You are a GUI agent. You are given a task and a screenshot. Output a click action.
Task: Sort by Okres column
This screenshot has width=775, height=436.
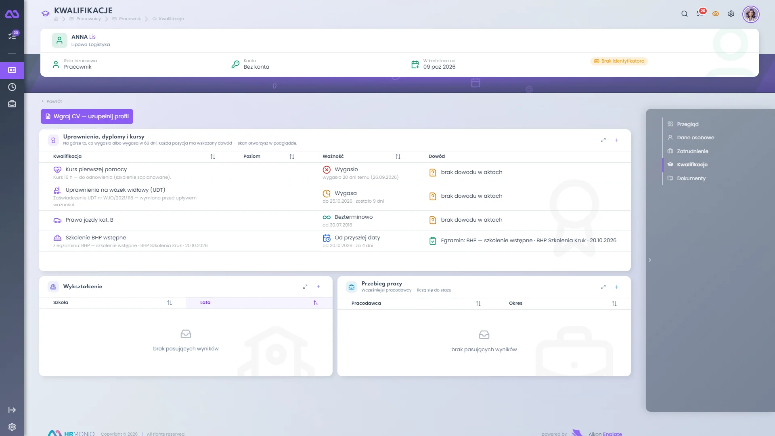(x=614, y=304)
